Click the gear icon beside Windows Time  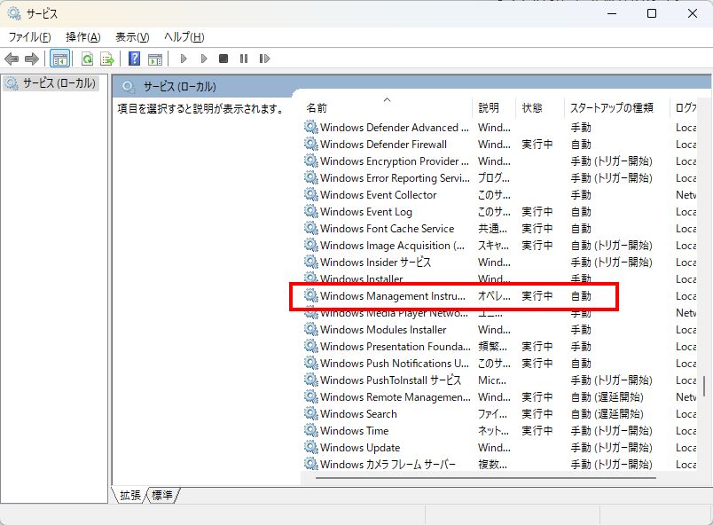(311, 430)
